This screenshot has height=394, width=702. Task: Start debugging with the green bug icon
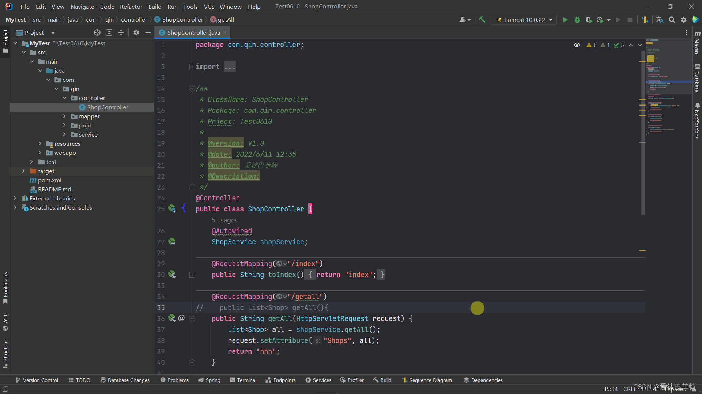[x=577, y=20]
